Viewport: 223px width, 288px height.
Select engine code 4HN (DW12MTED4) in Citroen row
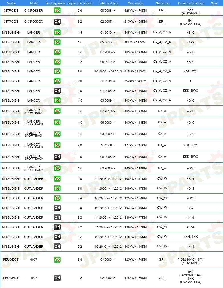(190, 22)
